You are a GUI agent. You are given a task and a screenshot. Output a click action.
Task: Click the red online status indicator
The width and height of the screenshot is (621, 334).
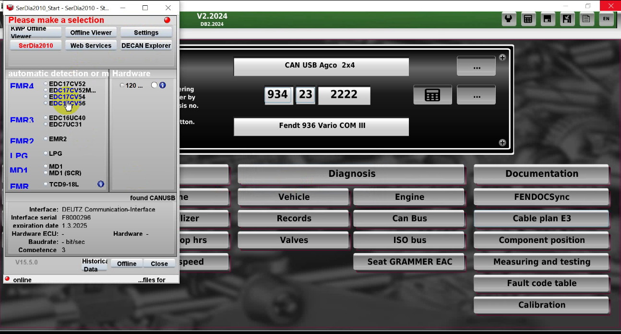tap(7, 279)
